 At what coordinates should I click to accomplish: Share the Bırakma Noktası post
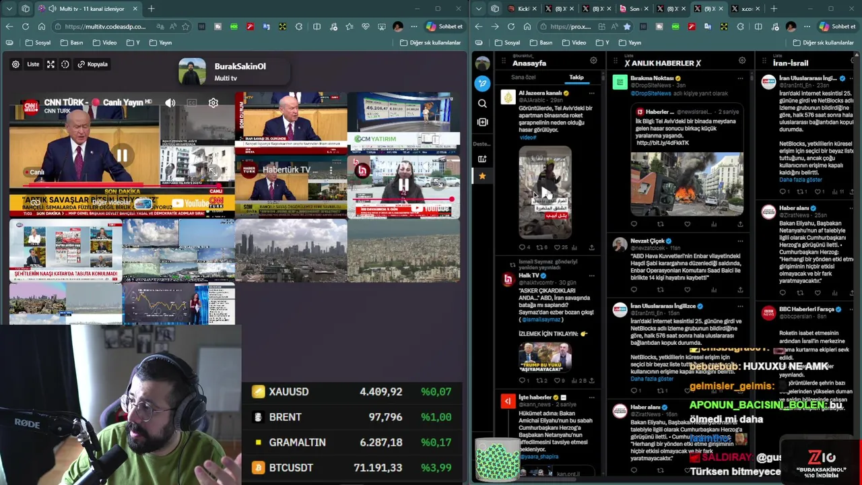[x=740, y=224]
